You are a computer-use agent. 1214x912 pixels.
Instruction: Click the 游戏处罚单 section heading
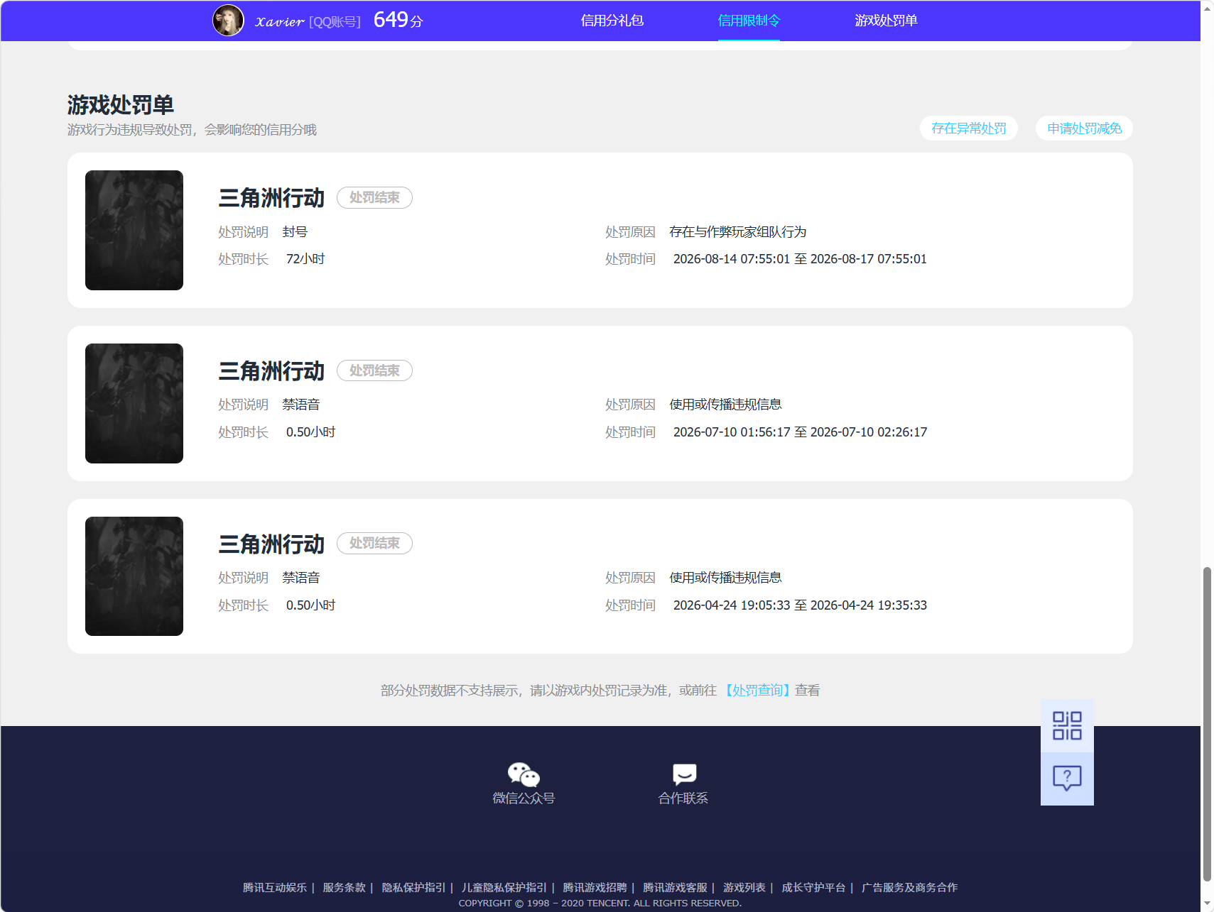(121, 105)
